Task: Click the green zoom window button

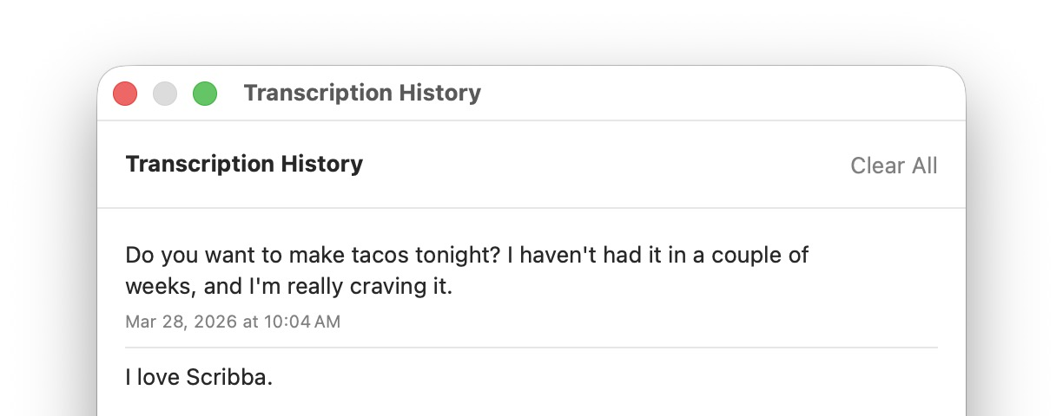Action: coord(205,94)
